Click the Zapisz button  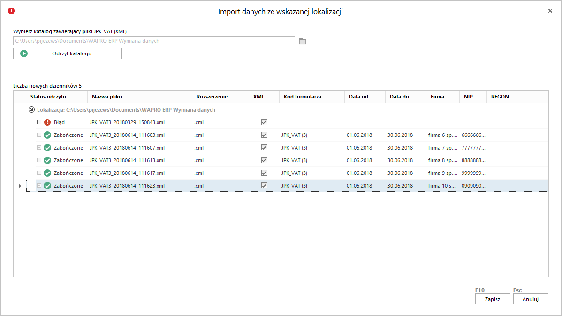pyautogui.click(x=492, y=299)
